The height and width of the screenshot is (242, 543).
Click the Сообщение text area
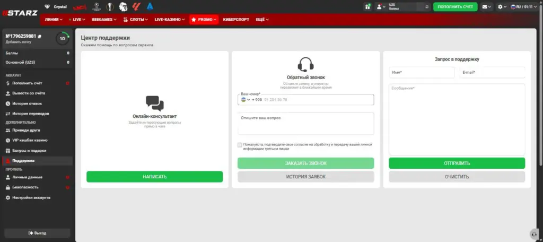457,119
